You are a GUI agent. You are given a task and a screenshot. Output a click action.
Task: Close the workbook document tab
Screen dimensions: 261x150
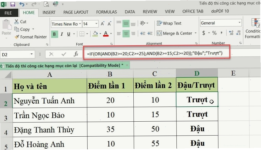[x=127, y=65]
